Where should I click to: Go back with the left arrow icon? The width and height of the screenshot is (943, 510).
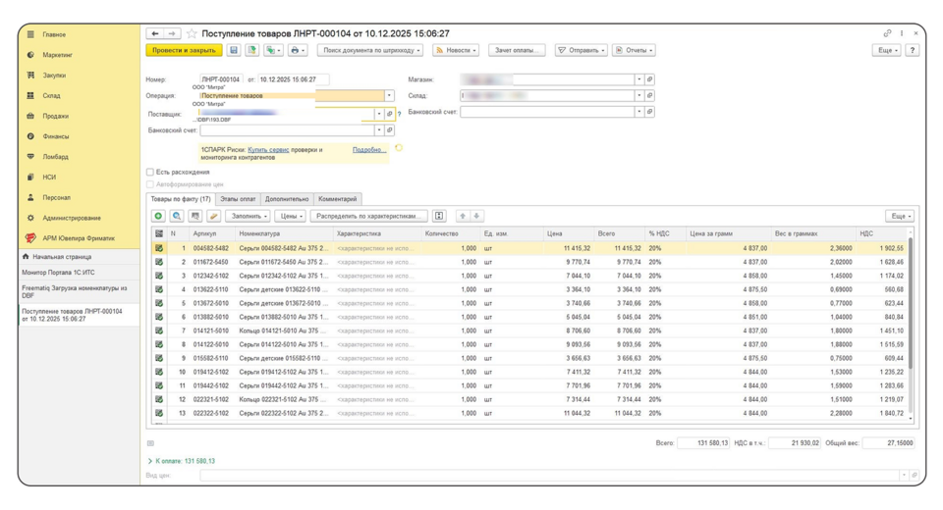pyautogui.click(x=155, y=33)
